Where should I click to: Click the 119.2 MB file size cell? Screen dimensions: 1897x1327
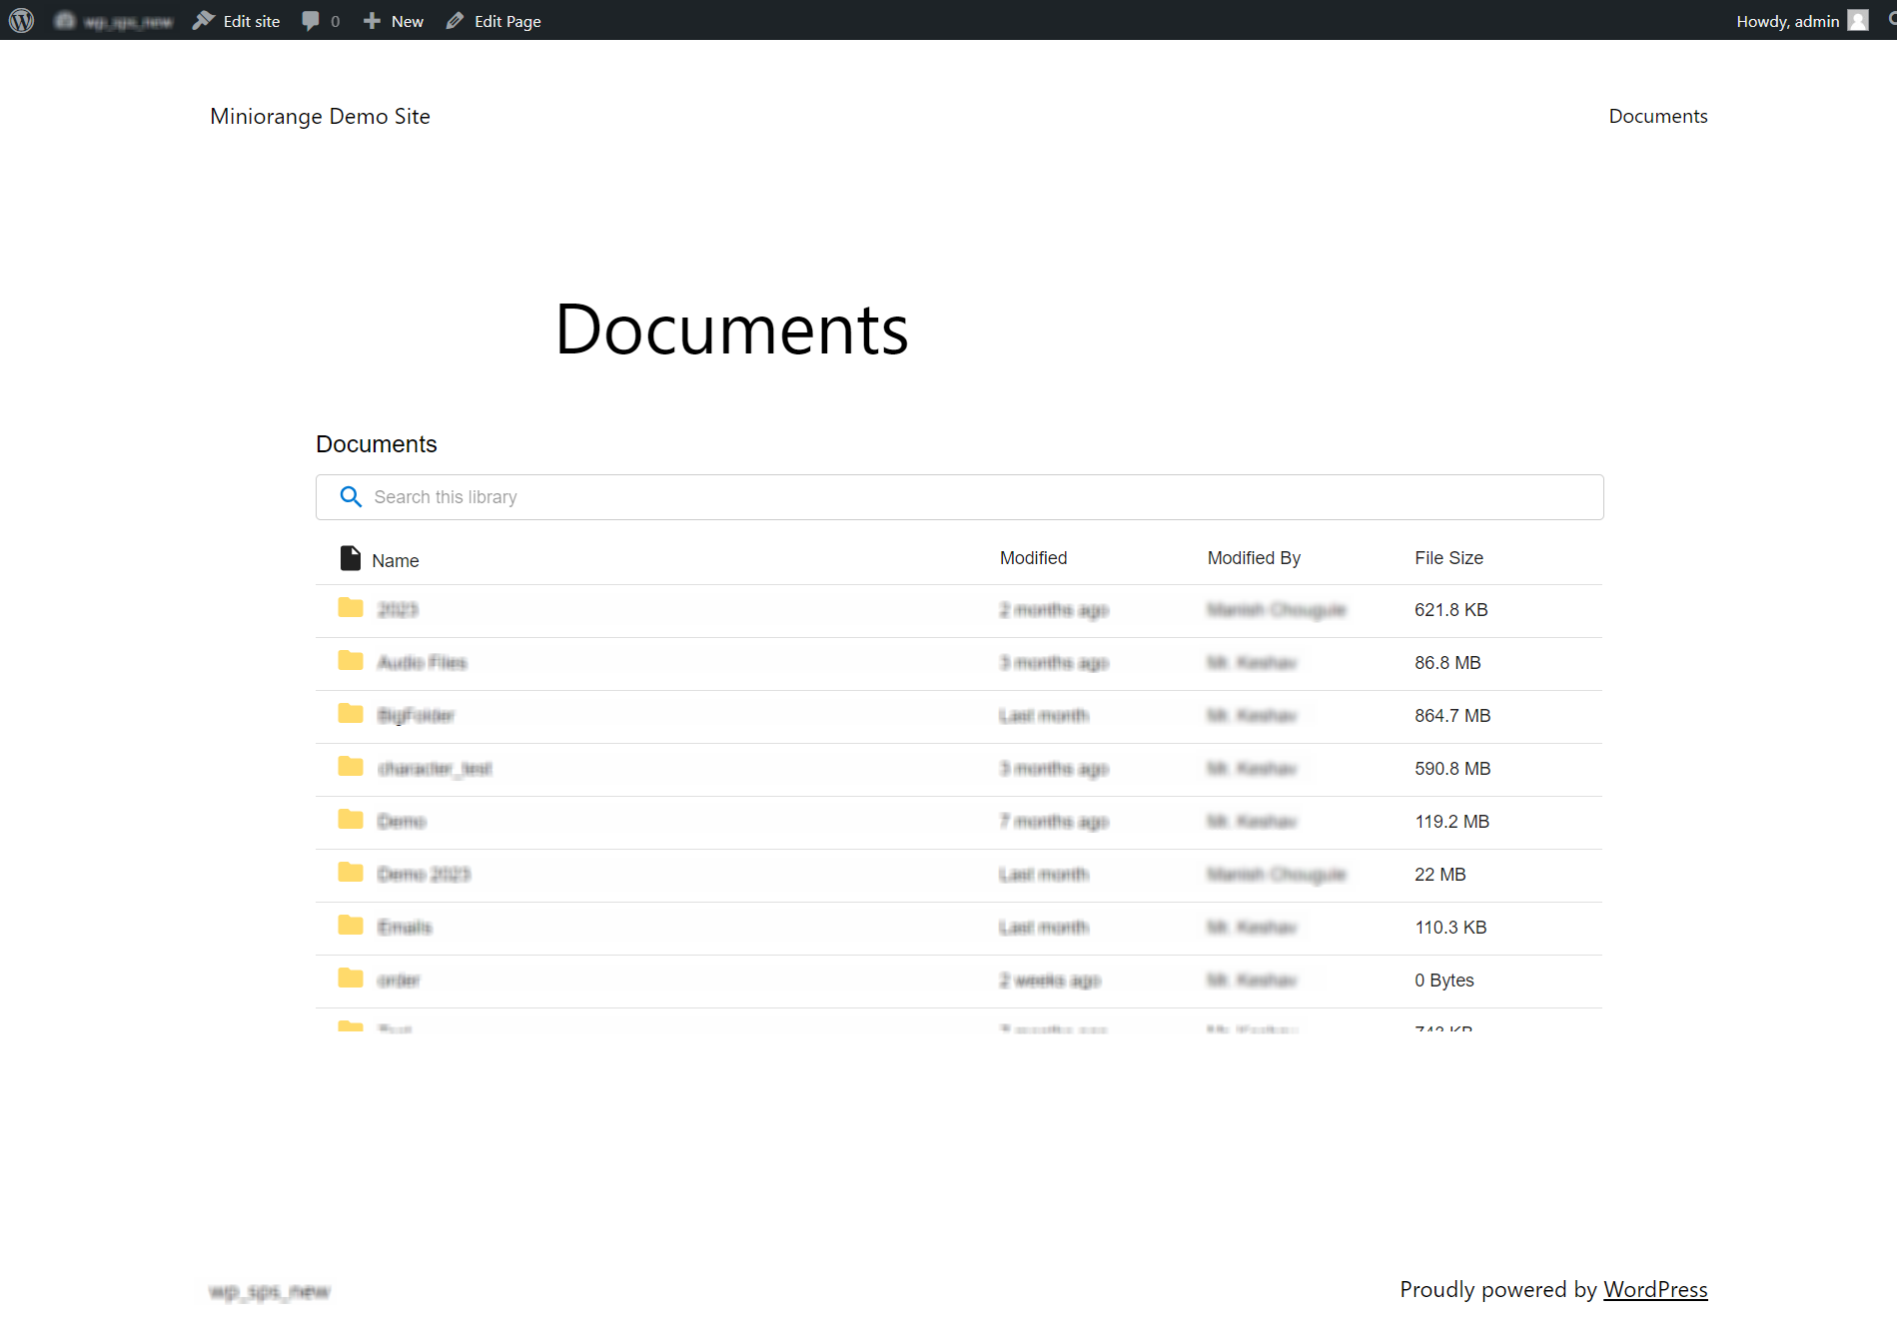pos(1451,822)
